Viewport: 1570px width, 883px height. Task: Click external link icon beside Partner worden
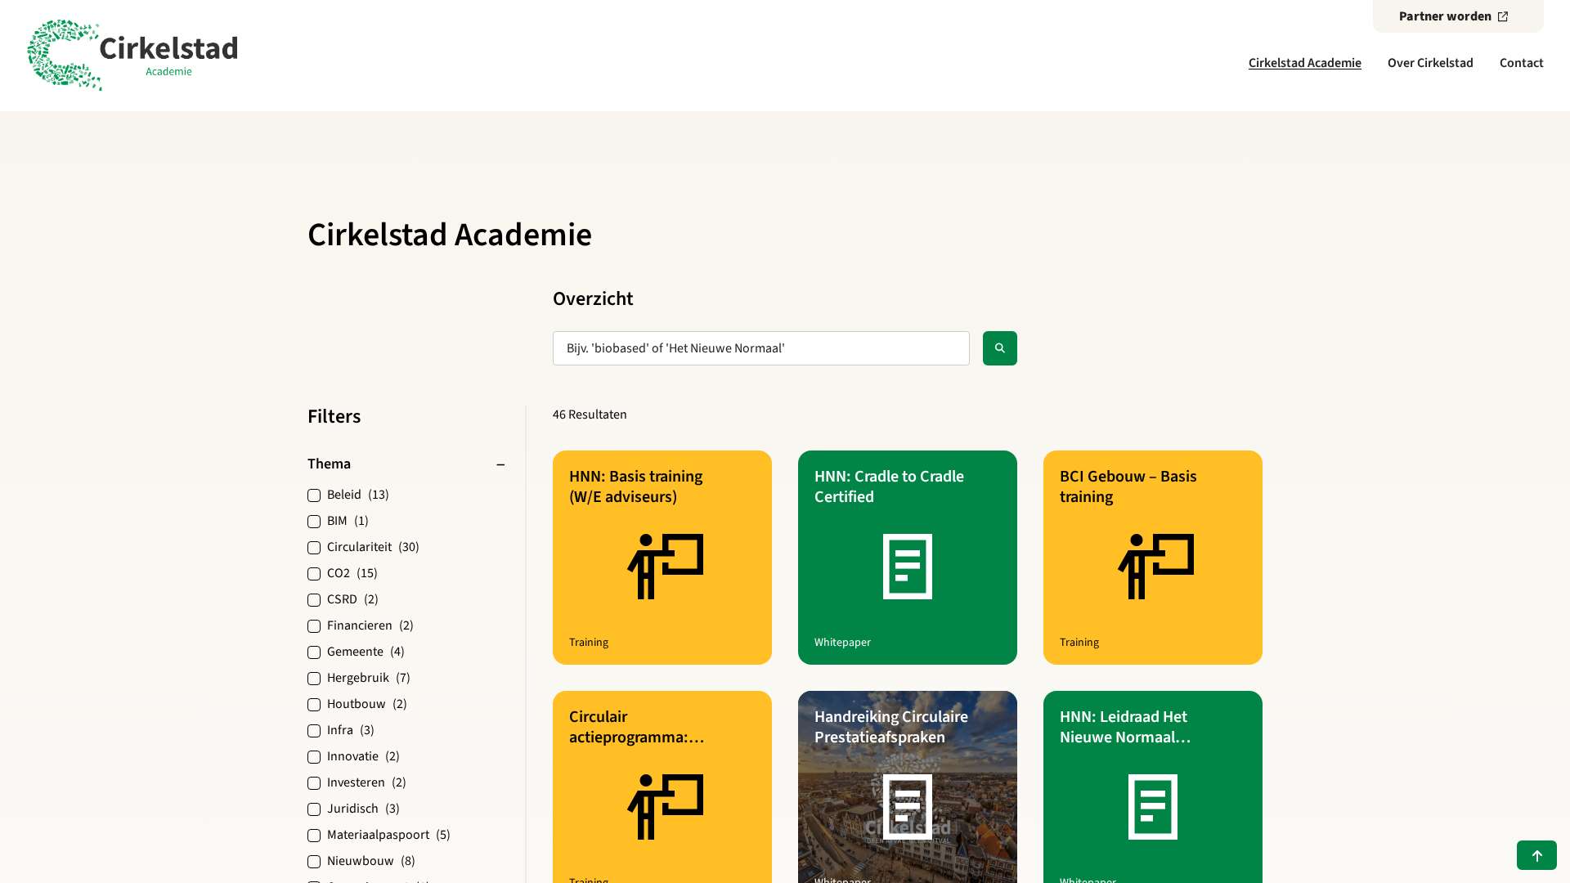click(x=1503, y=16)
